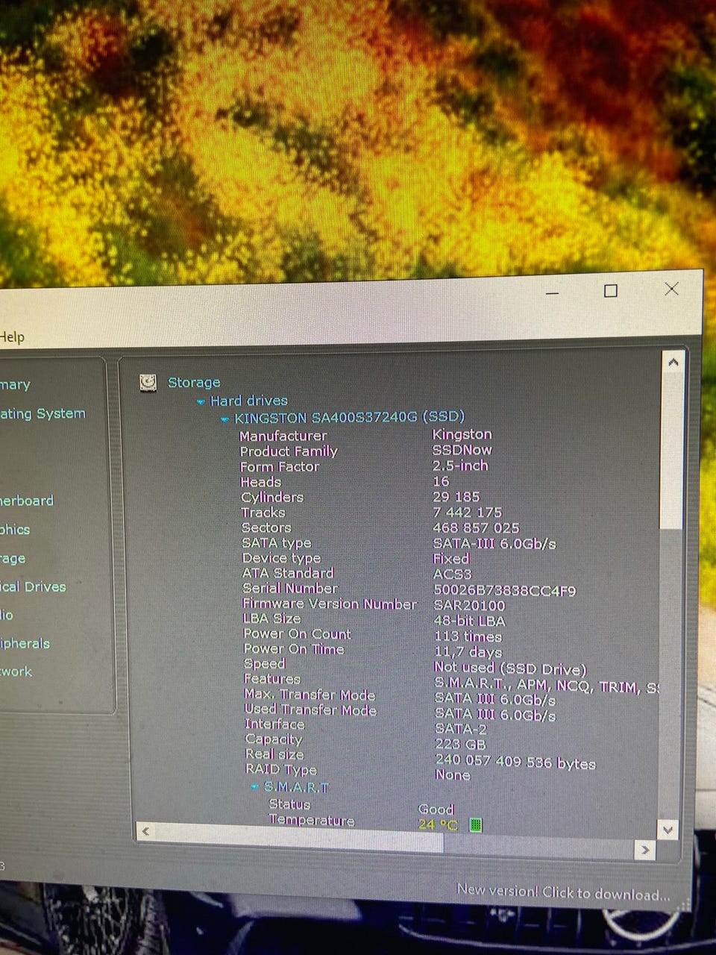Click the ATA Standard value ACS3
The width and height of the screenshot is (716, 955).
pyautogui.click(x=453, y=574)
